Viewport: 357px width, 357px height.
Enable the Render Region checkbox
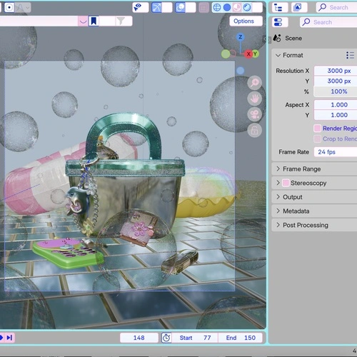point(317,129)
